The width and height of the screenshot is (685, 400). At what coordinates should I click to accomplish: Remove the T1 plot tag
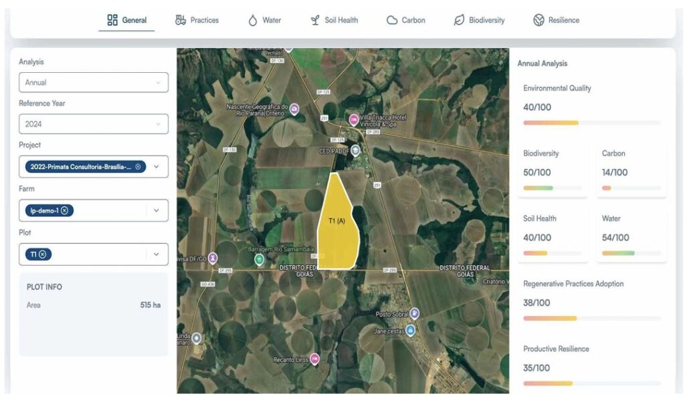(42, 254)
